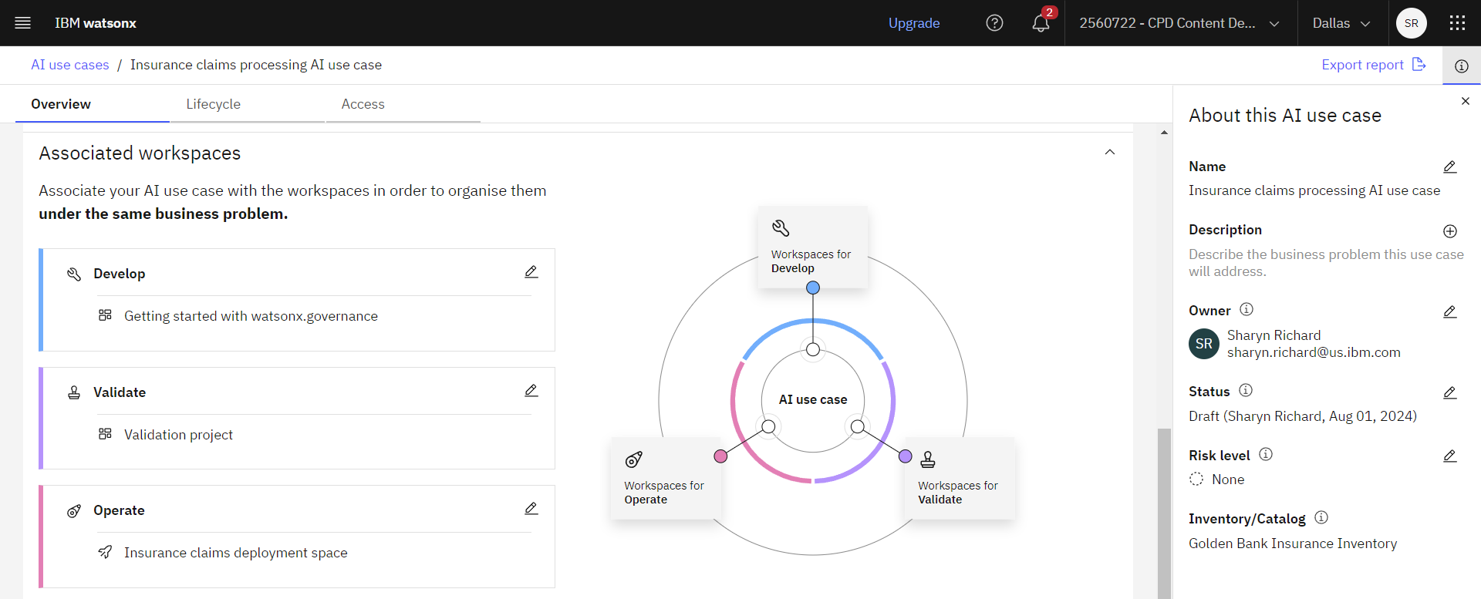Click the purple Validate dot in diagram
Image resolution: width=1481 pixels, height=599 pixels.
906,456
